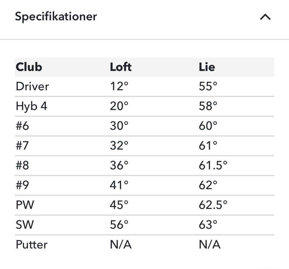Select the 56° loft value for SW
Viewport: 289px width, 269px height.
119,225
